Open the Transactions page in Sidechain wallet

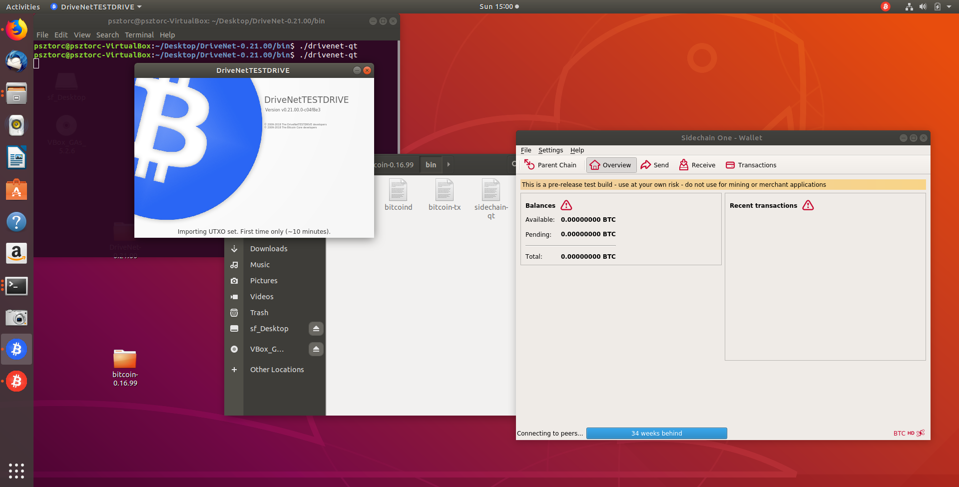coord(751,165)
